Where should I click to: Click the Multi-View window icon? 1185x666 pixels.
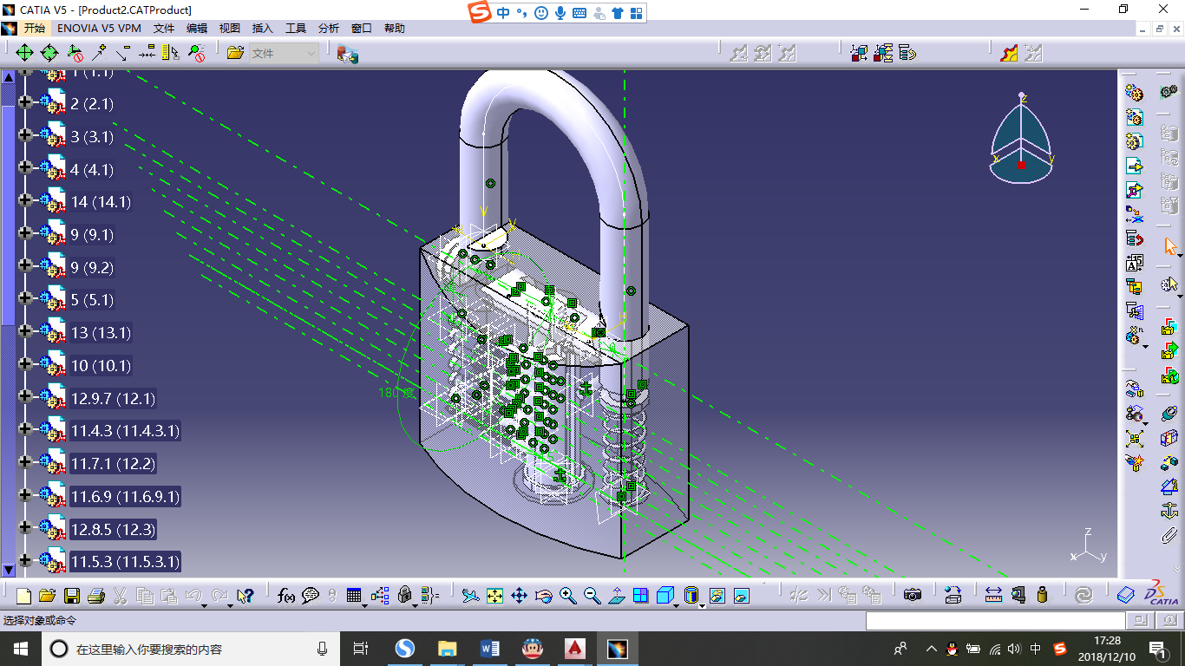point(640,596)
